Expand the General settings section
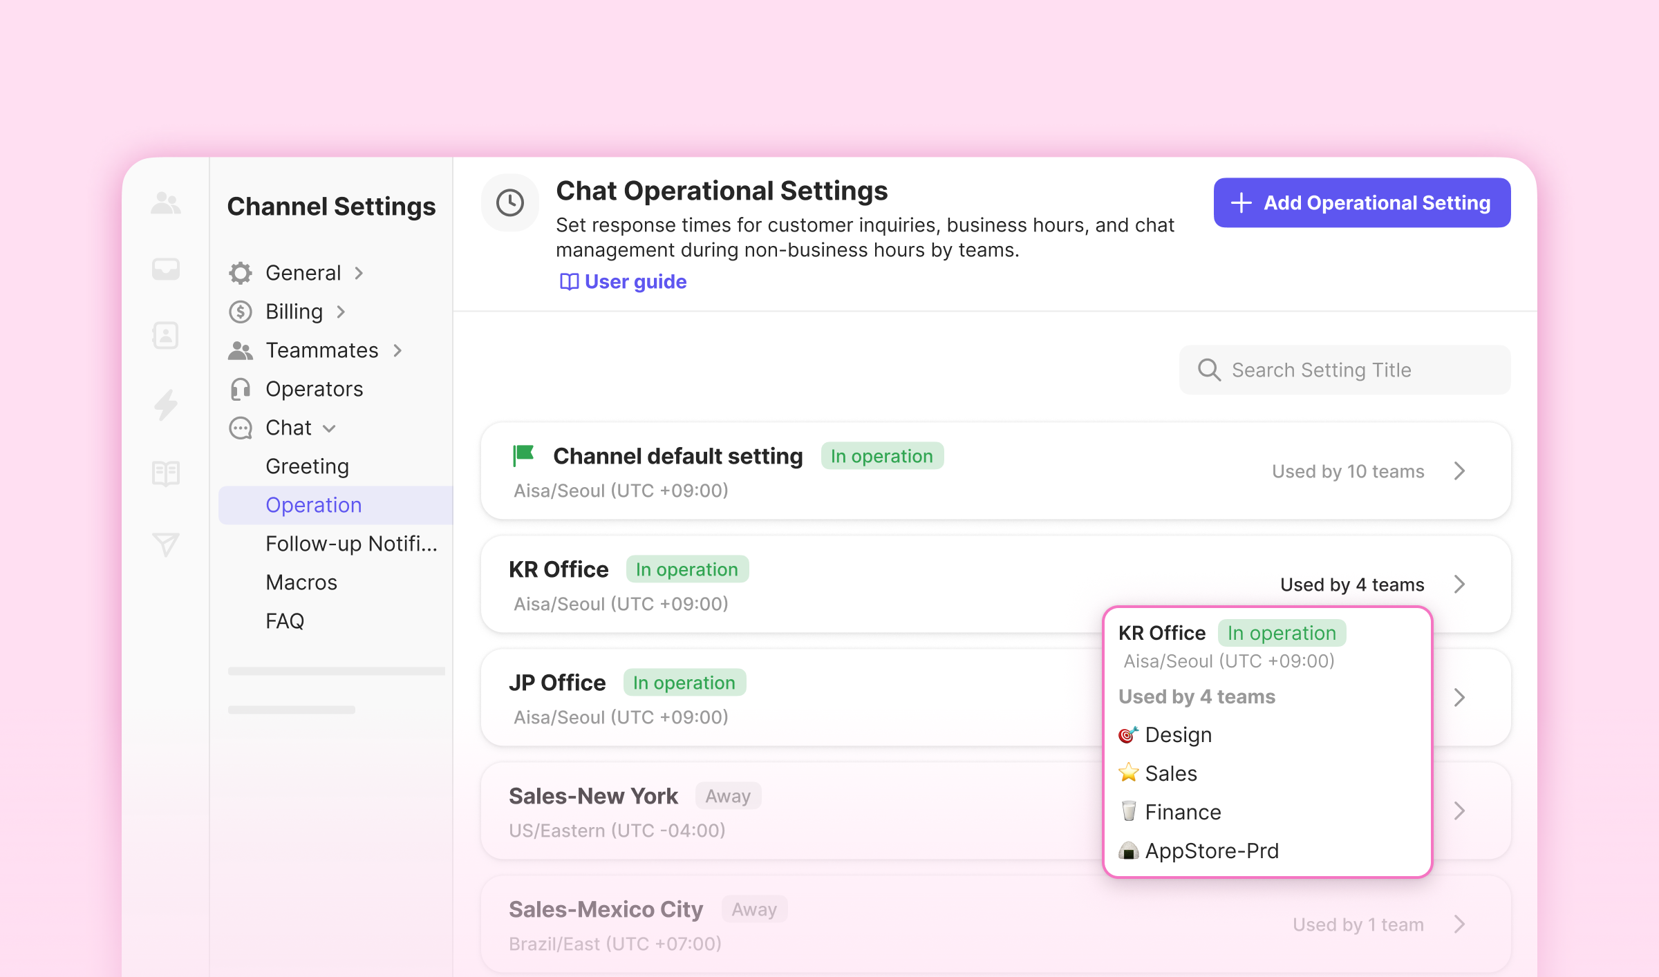Viewport: 1659px width, 977px height. pos(304,273)
